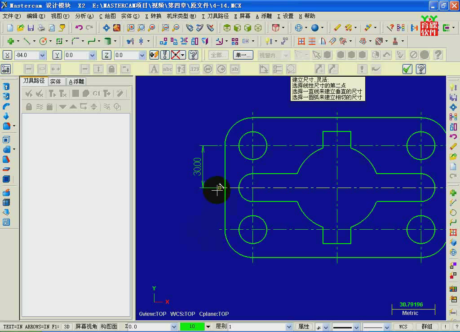Toggle the X coordinate lock button
This screenshot has height=332, width=460.
(7, 55)
